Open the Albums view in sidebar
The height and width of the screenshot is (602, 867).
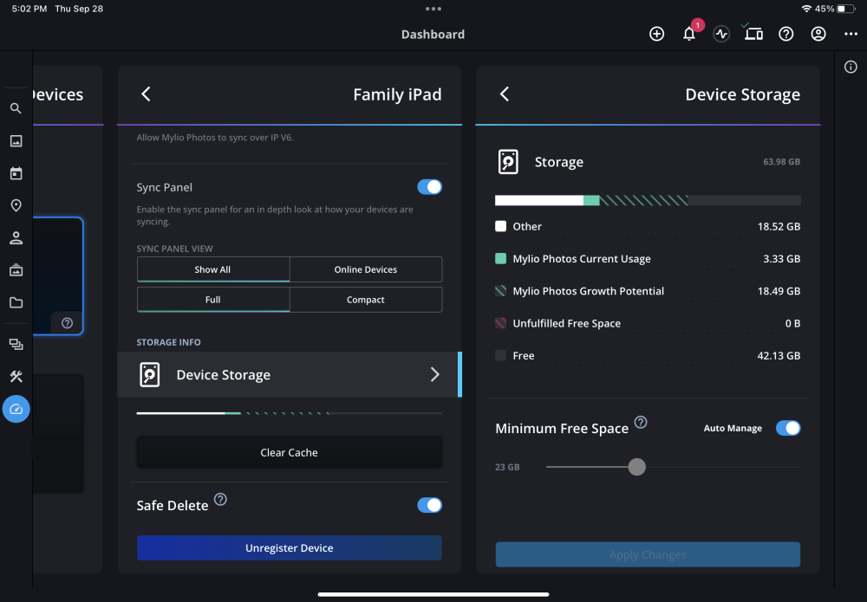pyautogui.click(x=16, y=270)
